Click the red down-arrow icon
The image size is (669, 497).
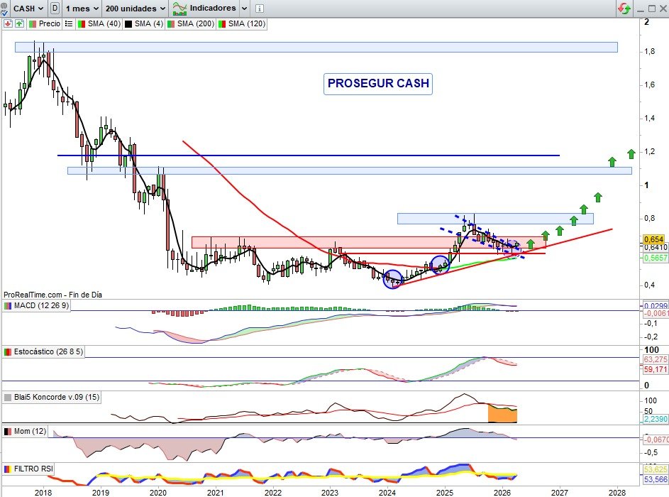point(8,23)
